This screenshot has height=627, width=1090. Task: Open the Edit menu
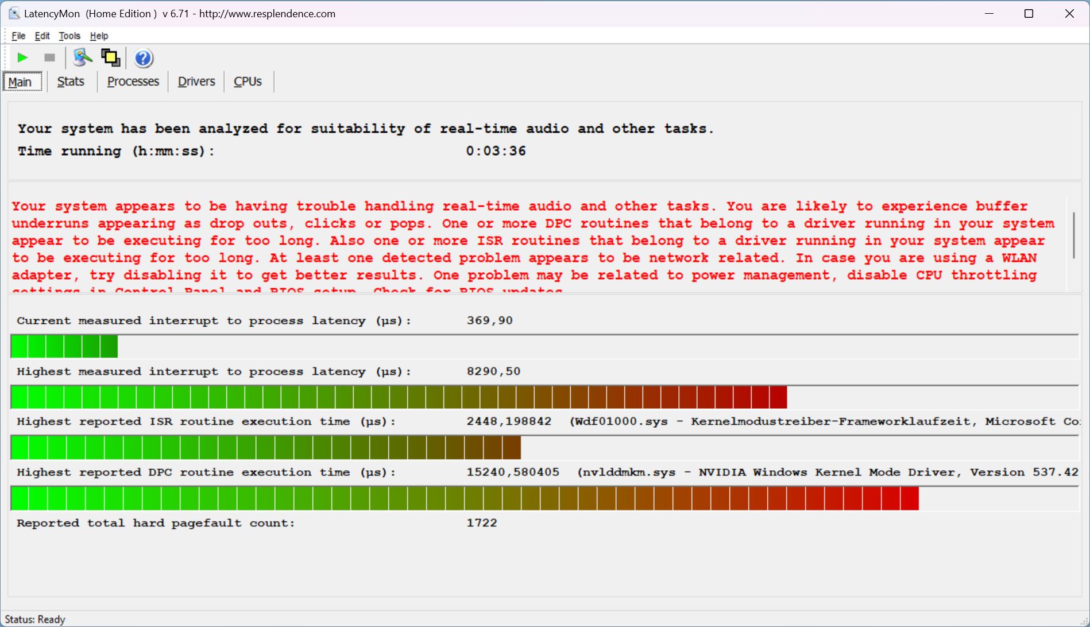click(42, 36)
